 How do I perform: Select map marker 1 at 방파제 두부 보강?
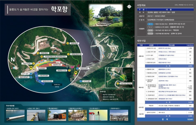(x=40, y=81)
